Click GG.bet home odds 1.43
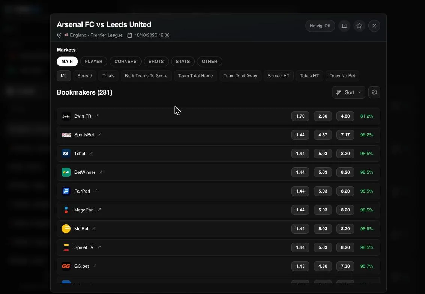 (x=300, y=266)
